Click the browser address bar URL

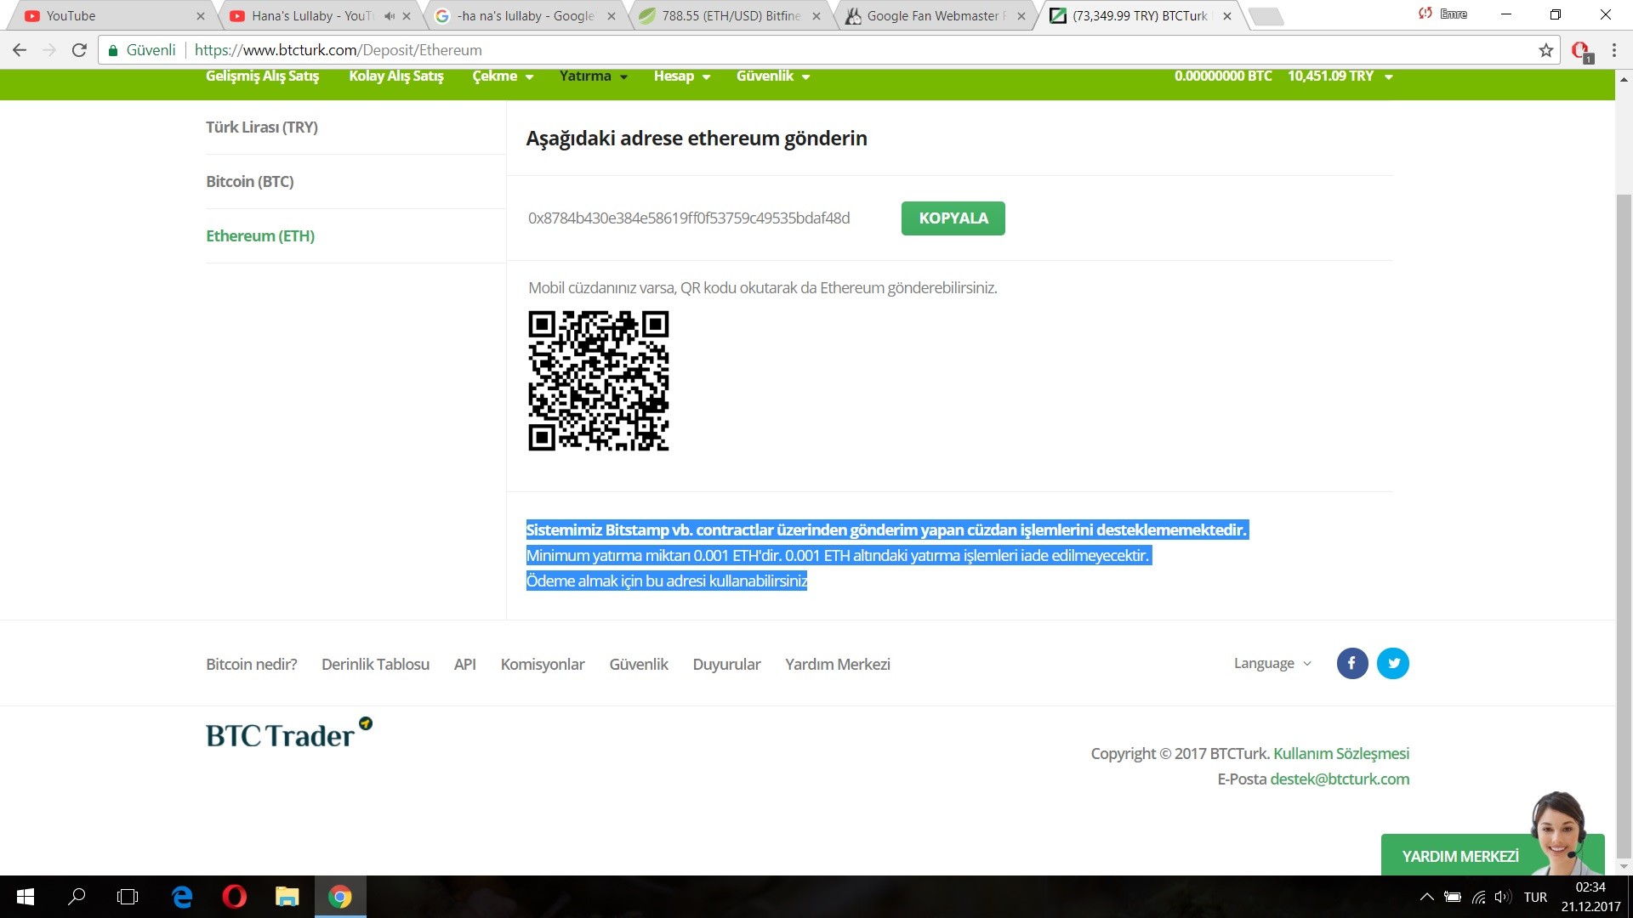pyautogui.click(x=339, y=50)
